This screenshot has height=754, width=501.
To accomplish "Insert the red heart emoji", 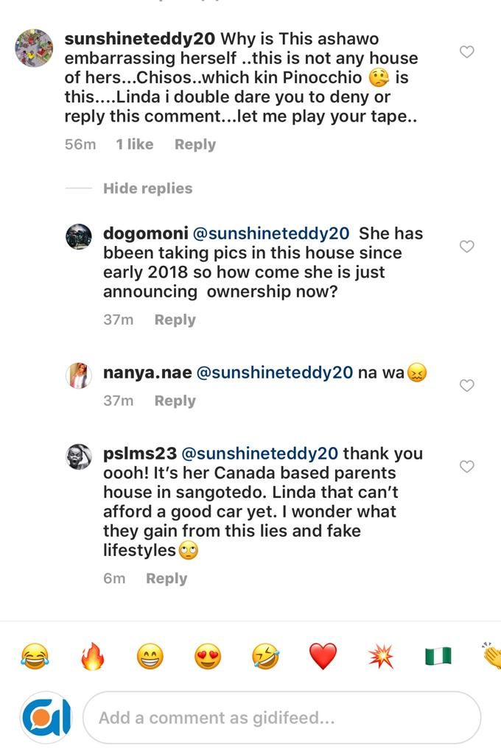I will [x=323, y=655].
